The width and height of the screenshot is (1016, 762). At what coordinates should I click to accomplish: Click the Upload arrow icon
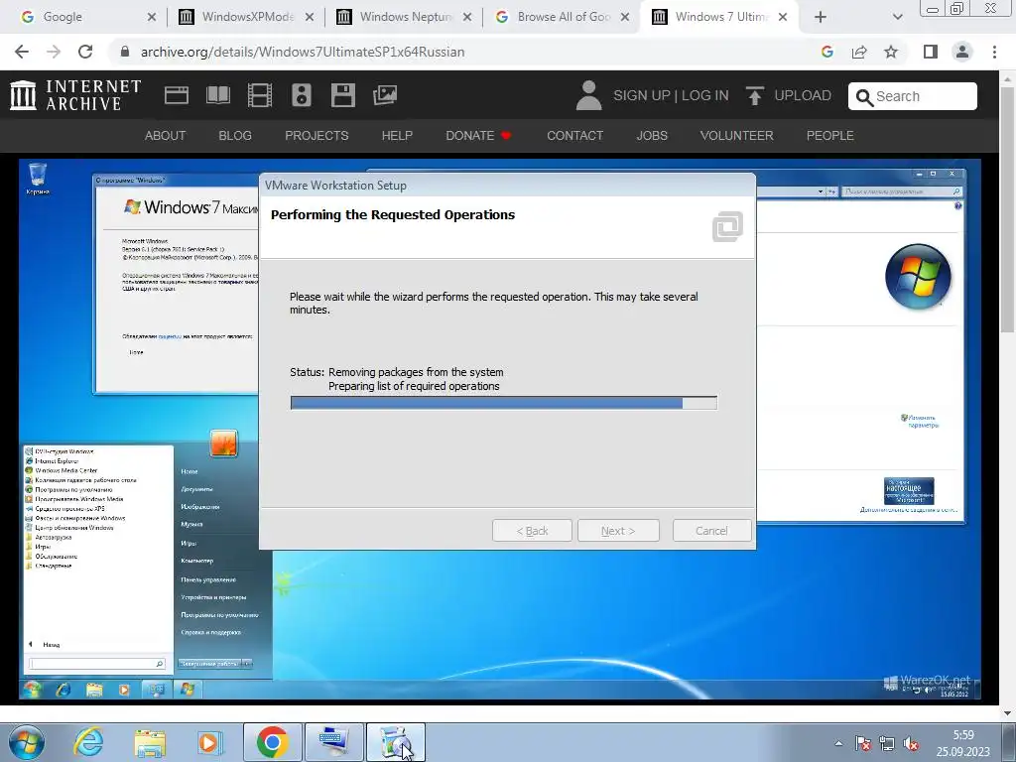click(754, 95)
